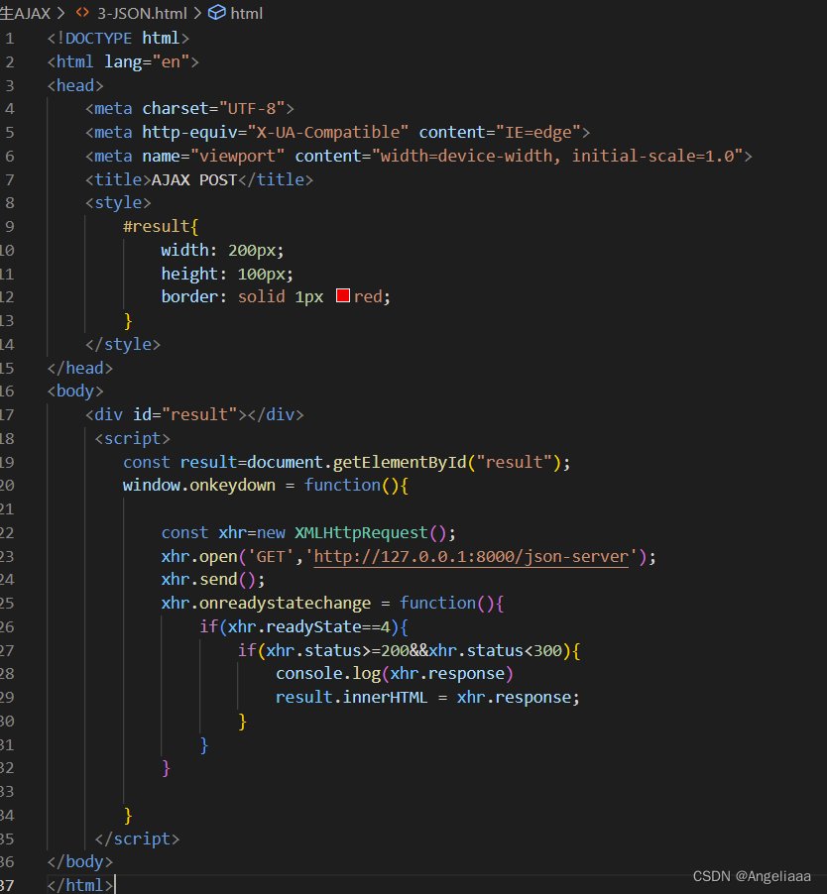Click the 'GET' string in xhr.open
Screen dimensions: 827x894
tap(271, 556)
